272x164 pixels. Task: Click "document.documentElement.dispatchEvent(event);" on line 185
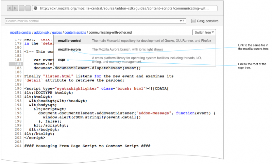(x=87, y=68)
